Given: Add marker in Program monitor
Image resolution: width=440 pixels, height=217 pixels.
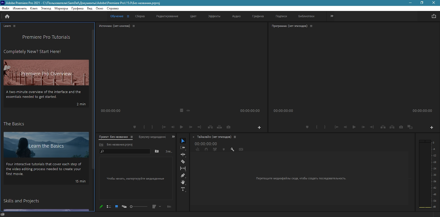Looking at the screenshot, I should point(307,127).
